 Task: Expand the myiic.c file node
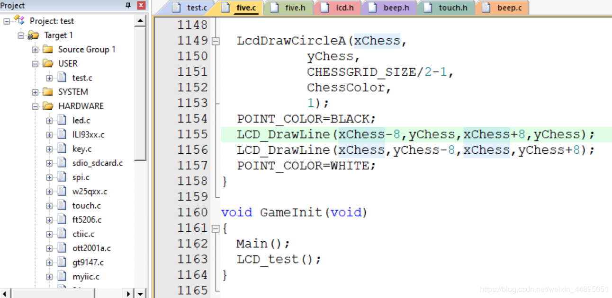tap(49, 276)
